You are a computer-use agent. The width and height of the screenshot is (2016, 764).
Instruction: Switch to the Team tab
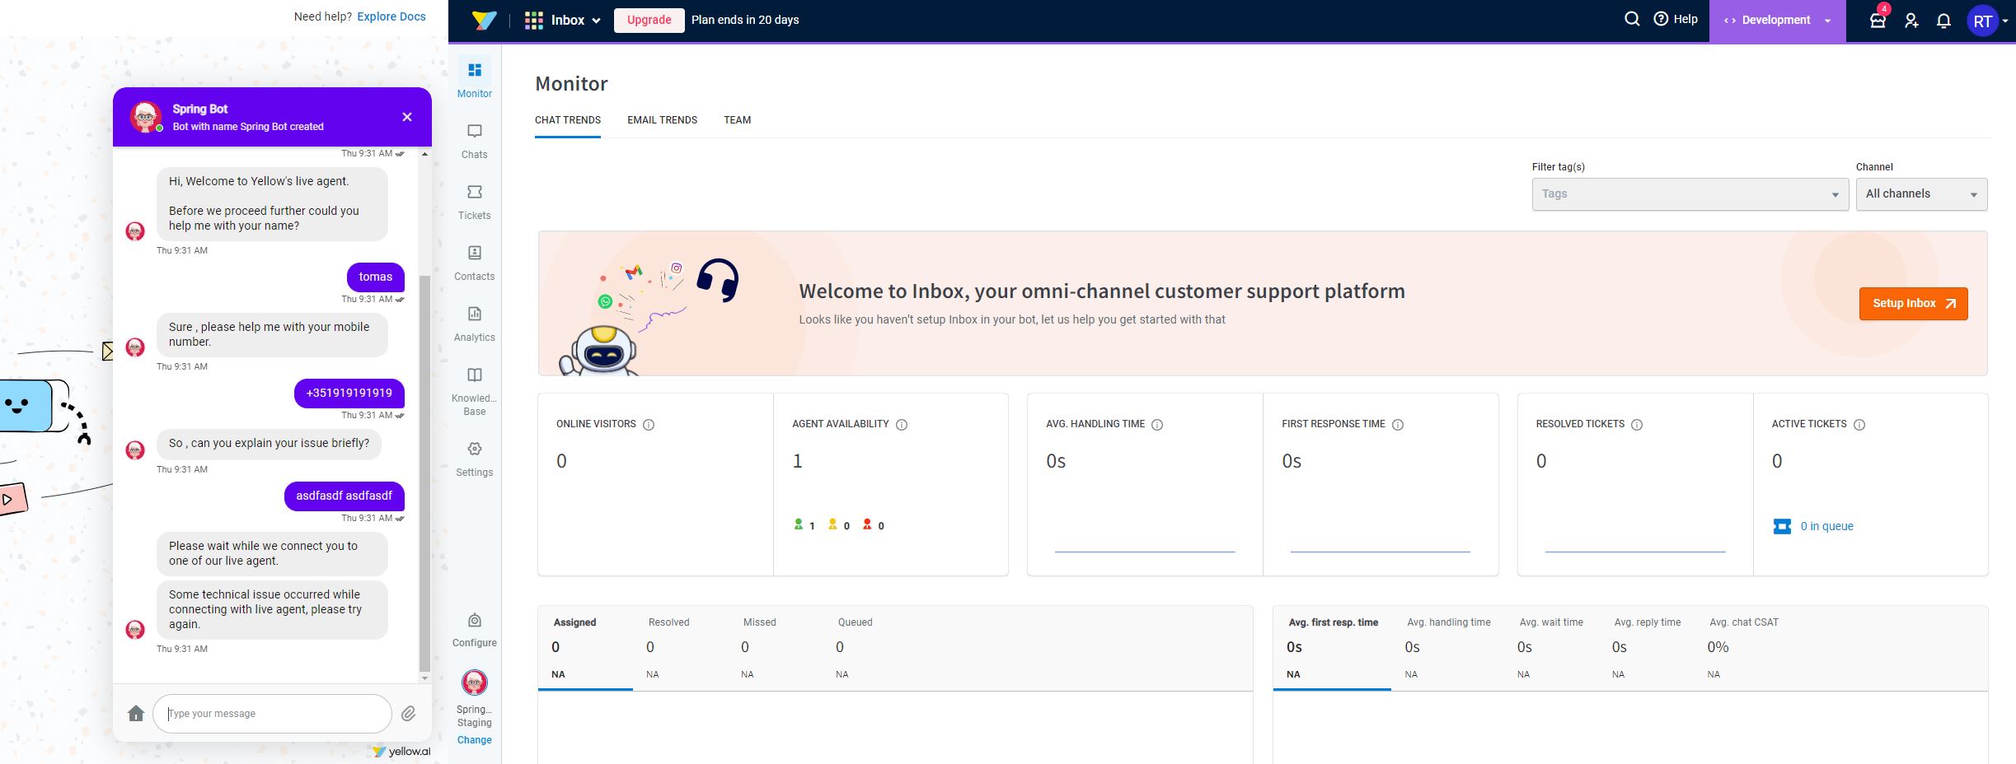click(x=737, y=120)
